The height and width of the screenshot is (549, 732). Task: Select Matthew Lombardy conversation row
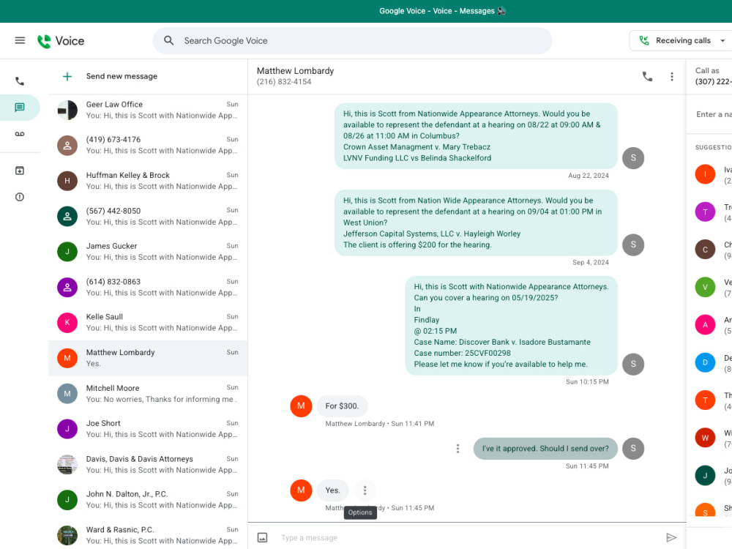coord(148,358)
